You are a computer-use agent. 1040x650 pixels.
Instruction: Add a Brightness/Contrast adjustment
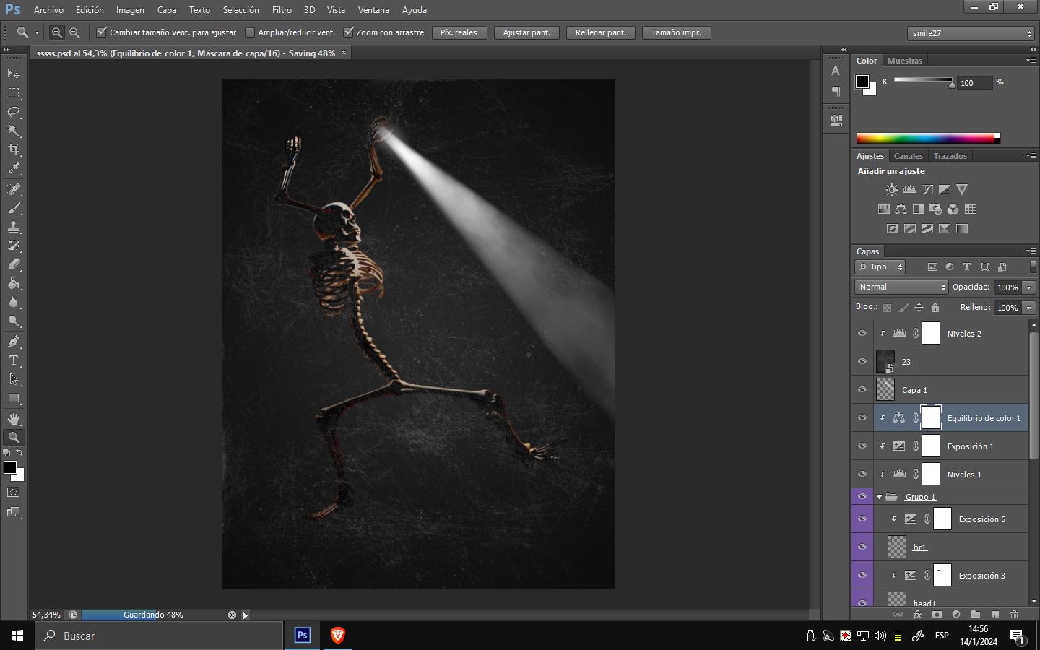892,190
